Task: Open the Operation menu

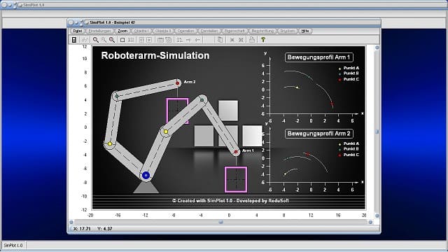Action: [x=185, y=31]
